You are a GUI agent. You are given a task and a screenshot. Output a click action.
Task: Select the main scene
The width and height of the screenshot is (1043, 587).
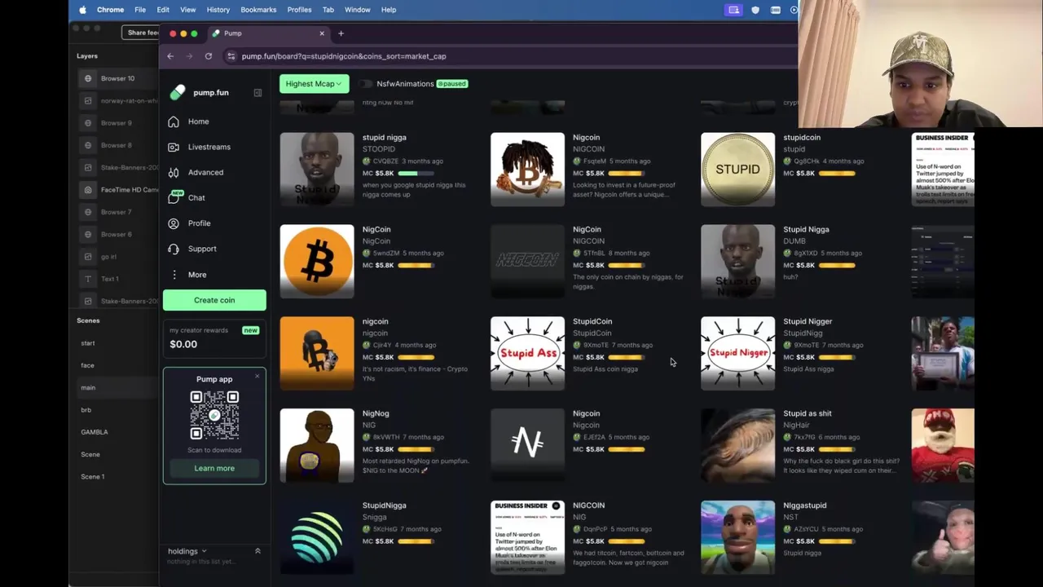88,388
